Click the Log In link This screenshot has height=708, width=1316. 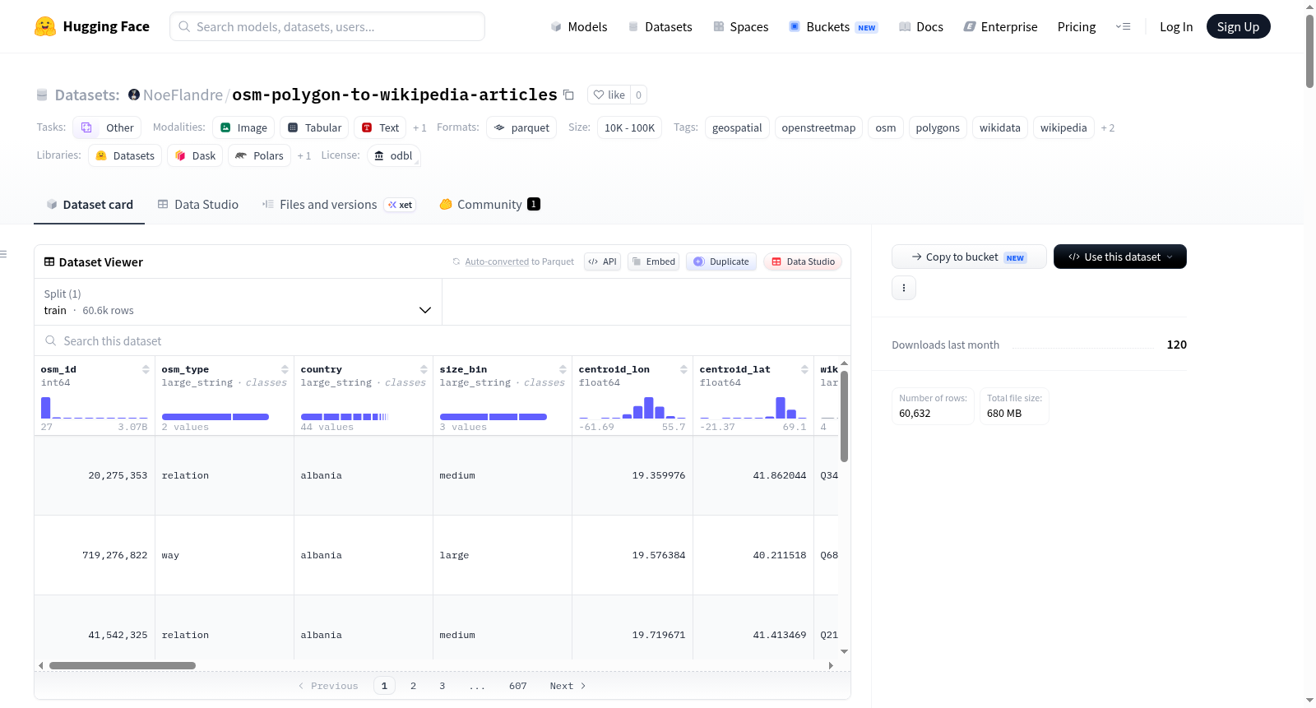(1176, 26)
